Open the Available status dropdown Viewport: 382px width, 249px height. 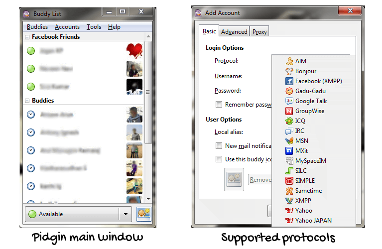[126, 214]
